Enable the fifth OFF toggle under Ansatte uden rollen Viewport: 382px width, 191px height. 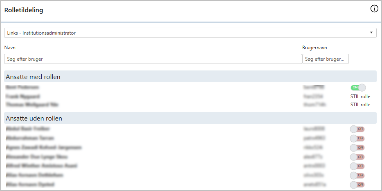coord(357,166)
